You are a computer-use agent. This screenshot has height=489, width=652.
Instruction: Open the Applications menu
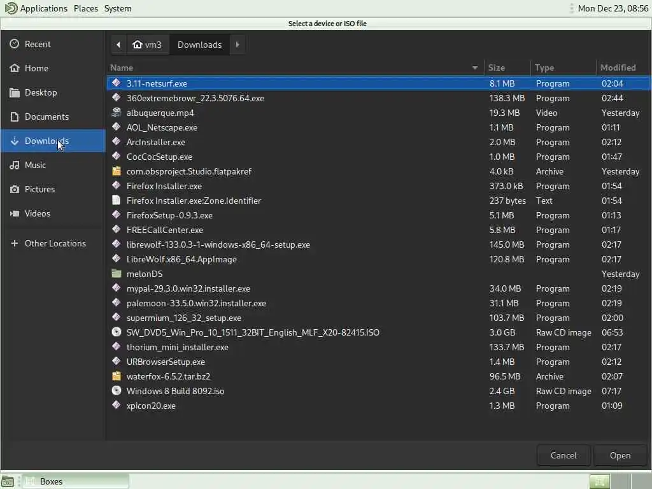(x=43, y=8)
